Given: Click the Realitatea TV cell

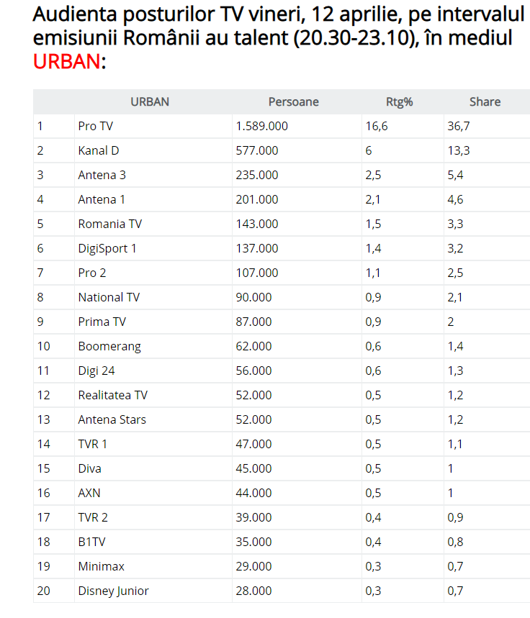Looking at the screenshot, I should [x=112, y=395].
